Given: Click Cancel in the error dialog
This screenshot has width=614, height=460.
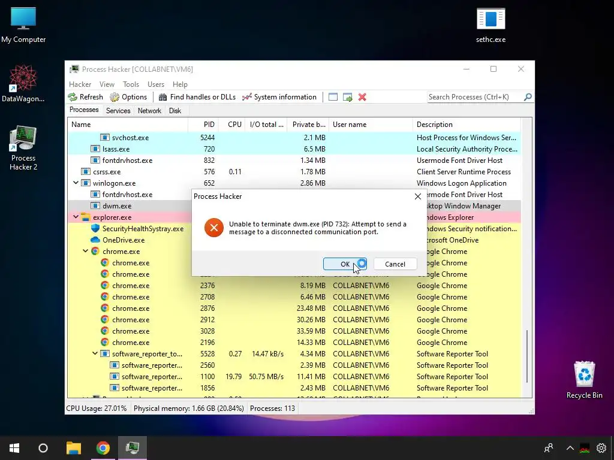Looking at the screenshot, I should coord(395,264).
